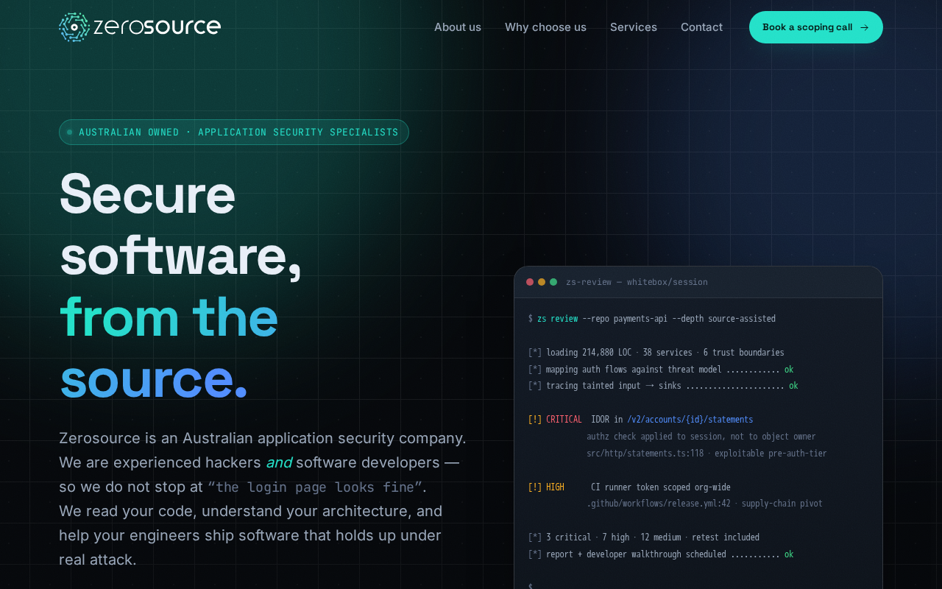Viewport: 942px width, 589px height.
Task: Select 'authz check applied to session' line
Action: (x=701, y=437)
